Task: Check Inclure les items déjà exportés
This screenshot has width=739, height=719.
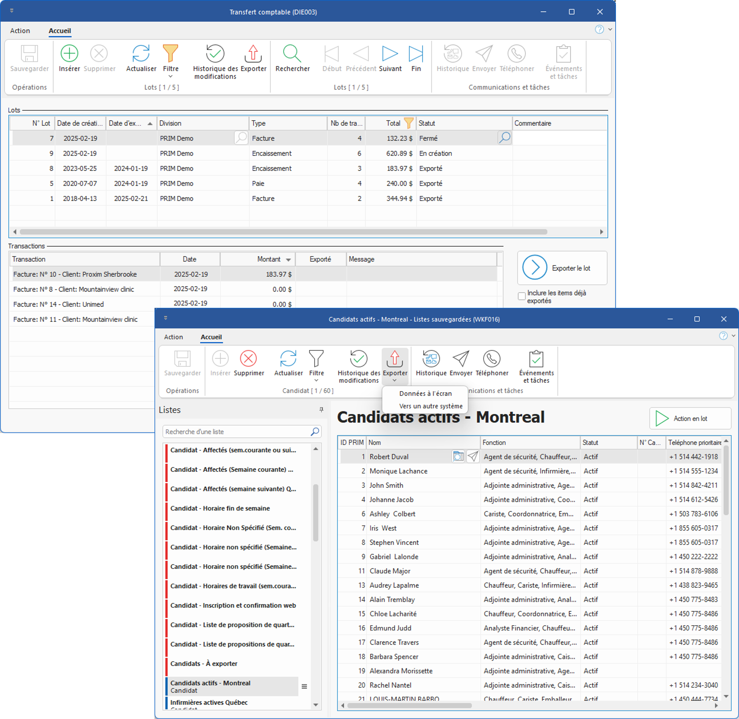Action: coord(522,296)
